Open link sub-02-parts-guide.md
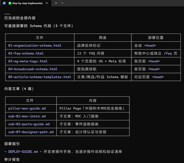The image size is (184, 163). 29,124
